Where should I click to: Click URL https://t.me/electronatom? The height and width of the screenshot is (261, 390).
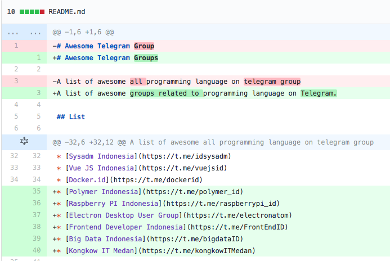(x=237, y=215)
